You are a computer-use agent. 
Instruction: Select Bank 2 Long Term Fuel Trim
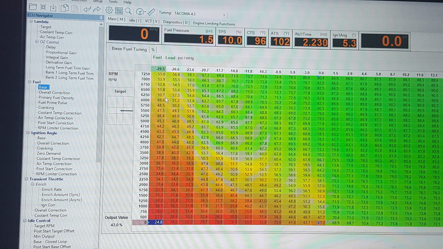point(70,78)
